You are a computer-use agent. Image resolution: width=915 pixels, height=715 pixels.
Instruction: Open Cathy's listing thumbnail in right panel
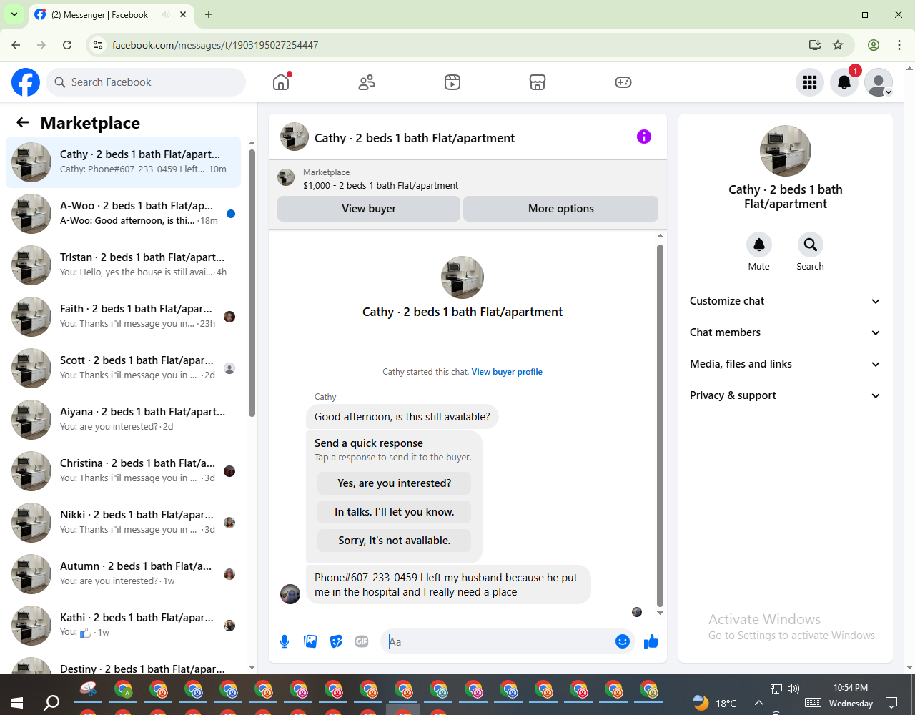(x=786, y=151)
